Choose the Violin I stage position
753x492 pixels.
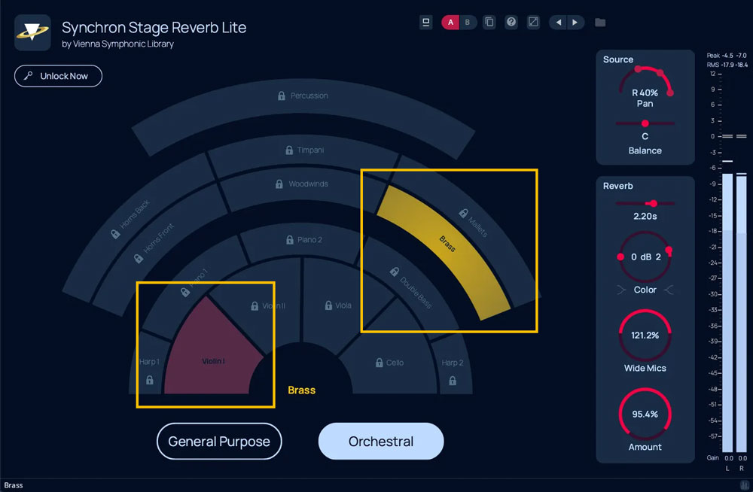click(212, 354)
